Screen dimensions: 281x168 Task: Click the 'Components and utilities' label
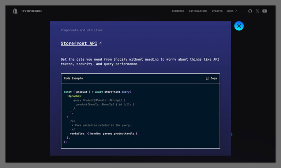coord(82,30)
